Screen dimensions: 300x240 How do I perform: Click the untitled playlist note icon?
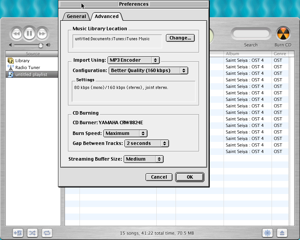pos(11,74)
